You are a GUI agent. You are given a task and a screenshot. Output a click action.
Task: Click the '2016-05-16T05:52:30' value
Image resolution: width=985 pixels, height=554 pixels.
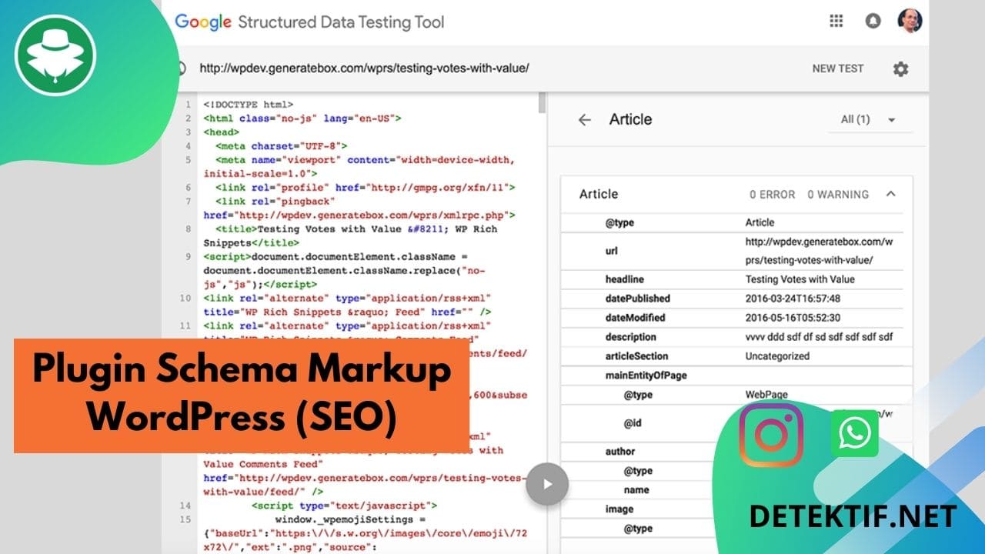tap(793, 318)
